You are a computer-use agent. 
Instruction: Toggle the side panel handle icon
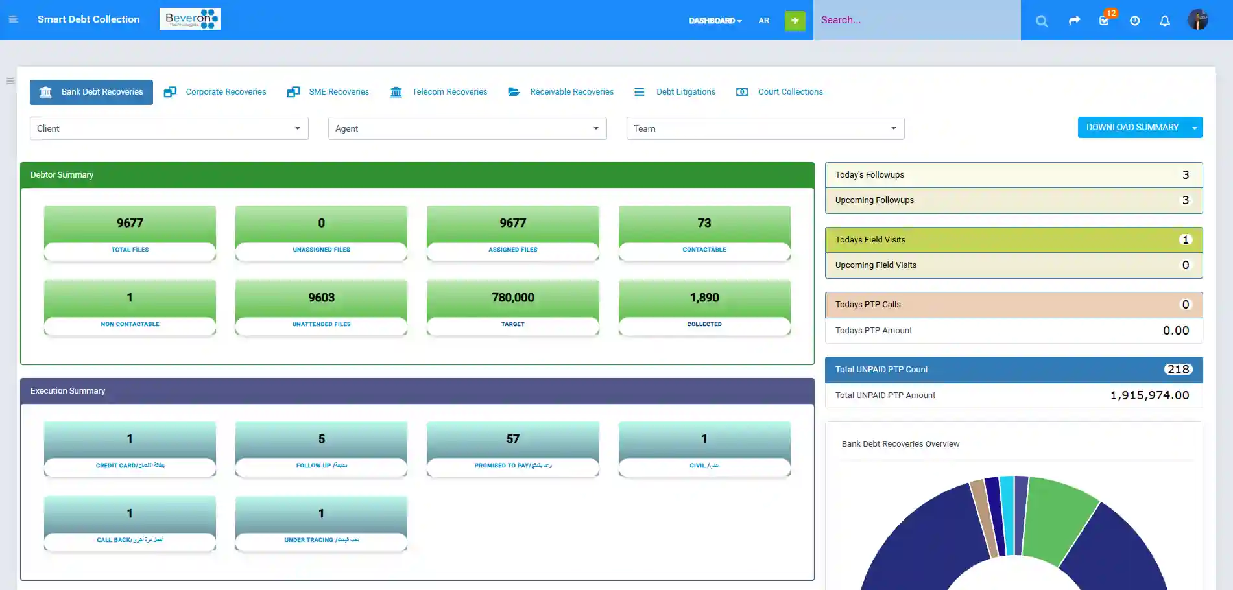10,81
